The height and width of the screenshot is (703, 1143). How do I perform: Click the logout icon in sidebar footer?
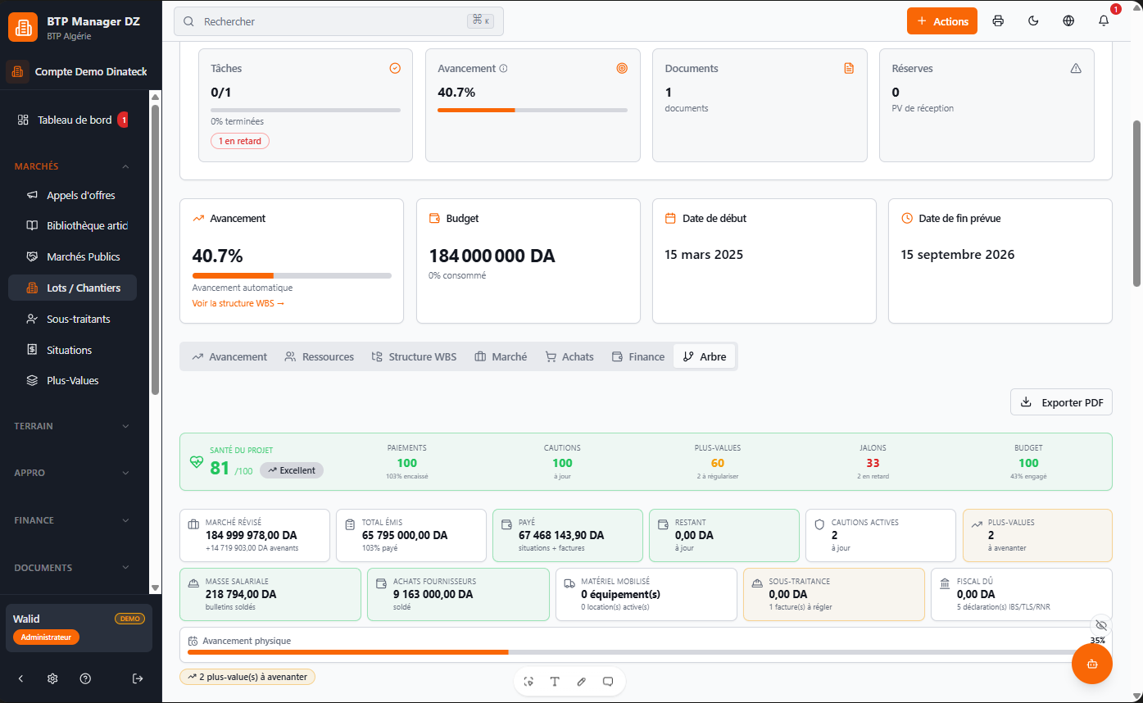[138, 678]
